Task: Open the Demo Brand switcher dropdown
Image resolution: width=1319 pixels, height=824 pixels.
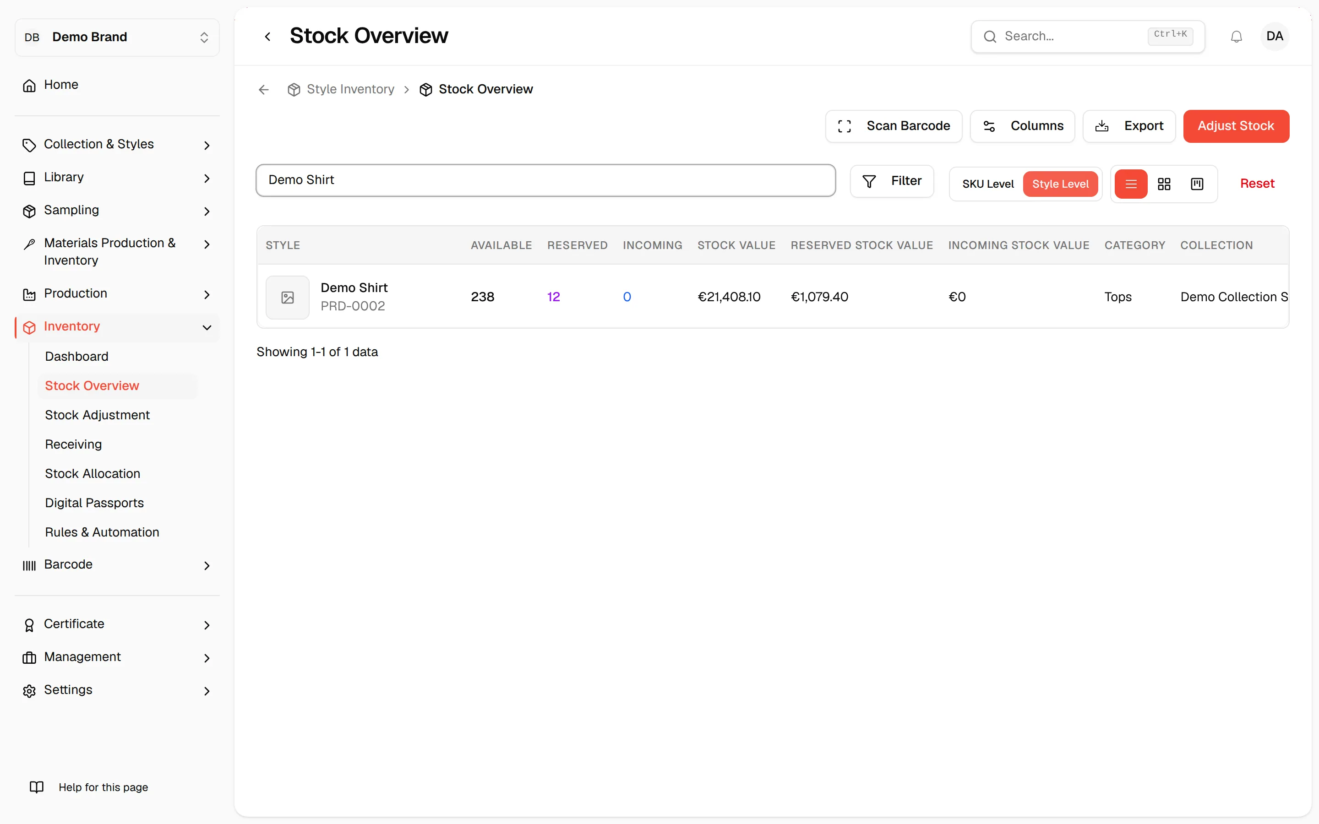Action: click(117, 37)
